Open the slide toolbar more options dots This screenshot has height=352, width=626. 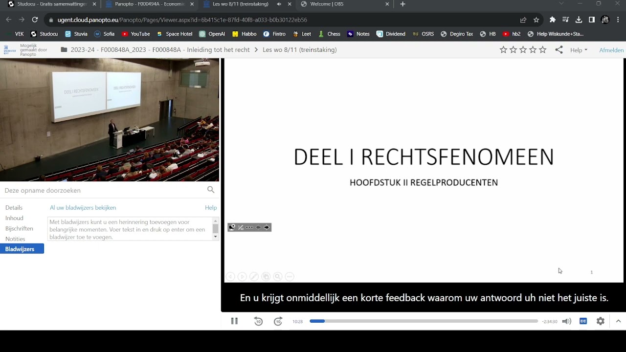coord(249,227)
